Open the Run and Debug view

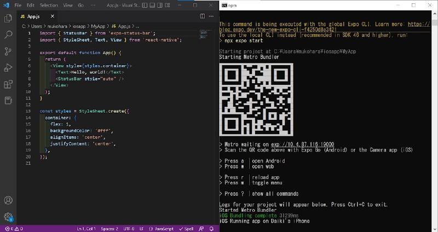point(8,67)
